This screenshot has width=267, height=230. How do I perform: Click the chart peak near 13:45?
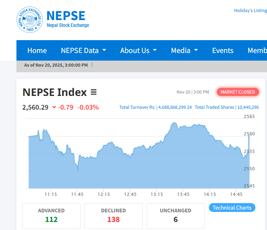point(174,124)
